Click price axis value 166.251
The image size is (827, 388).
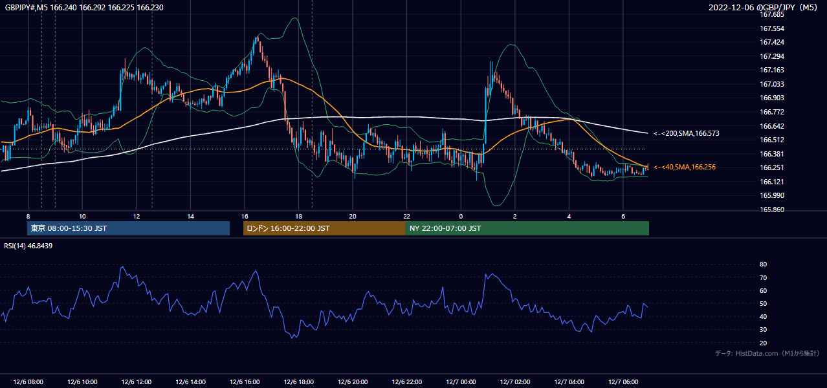tap(771, 167)
